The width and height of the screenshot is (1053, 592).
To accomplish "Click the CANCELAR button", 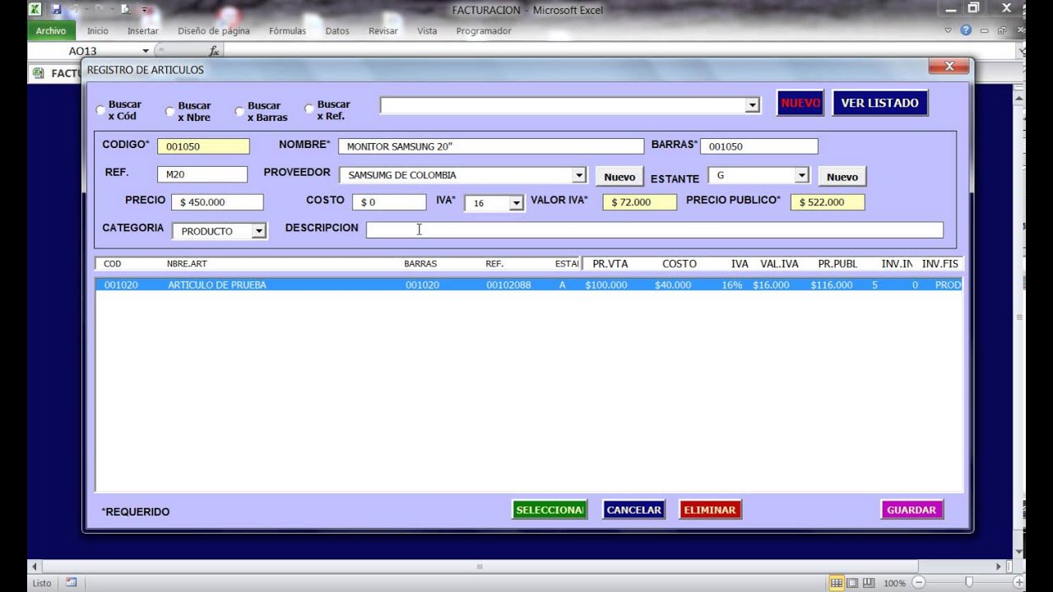I will point(633,510).
